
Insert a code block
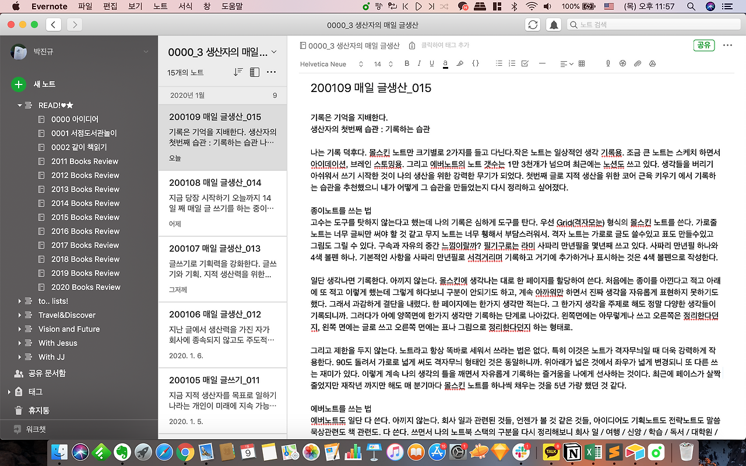coord(477,63)
